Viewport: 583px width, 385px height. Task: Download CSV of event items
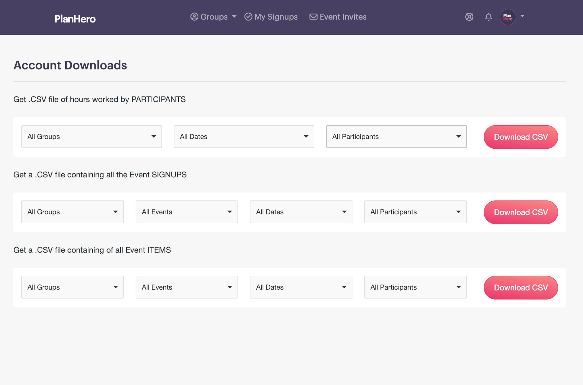[x=521, y=288]
